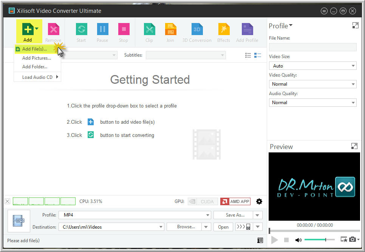Click the MP4 profile format icon
The image size is (365, 252).
point(19,221)
